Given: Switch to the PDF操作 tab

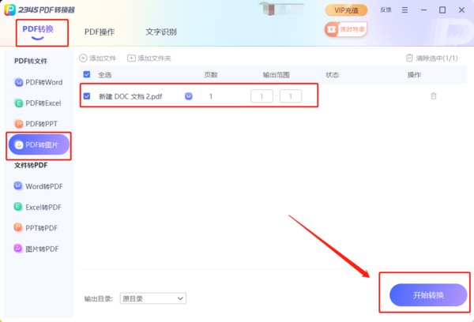Looking at the screenshot, I should pos(100,32).
